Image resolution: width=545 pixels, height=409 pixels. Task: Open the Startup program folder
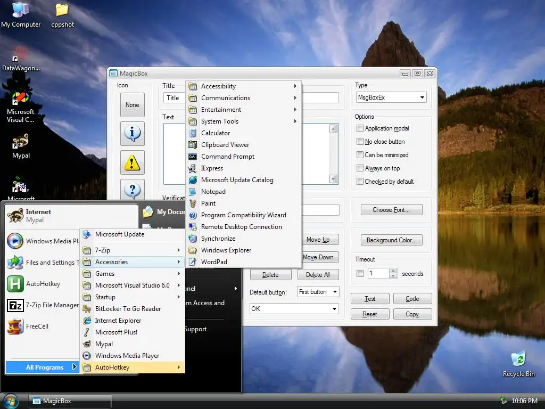[x=132, y=297]
